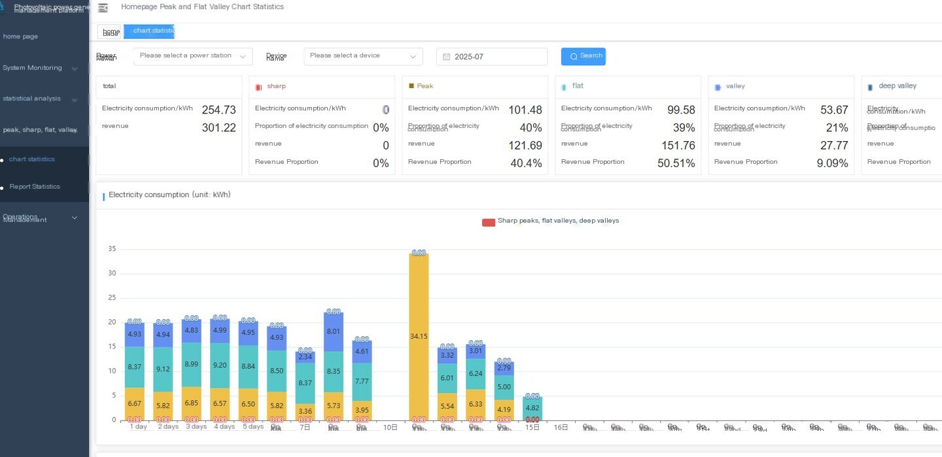Click the Peak category square icon
Screen dimensions: 942x457
click(x=411, y=86)
